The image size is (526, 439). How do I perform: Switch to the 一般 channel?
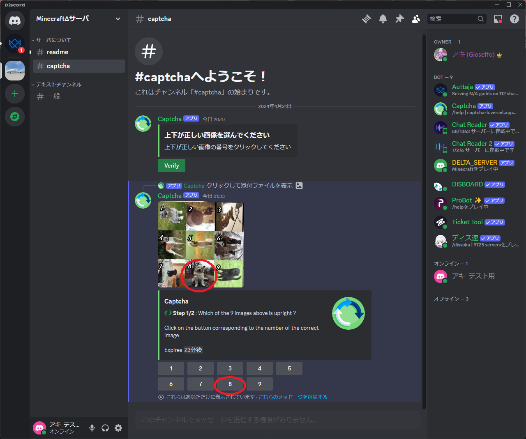(53, 97)
